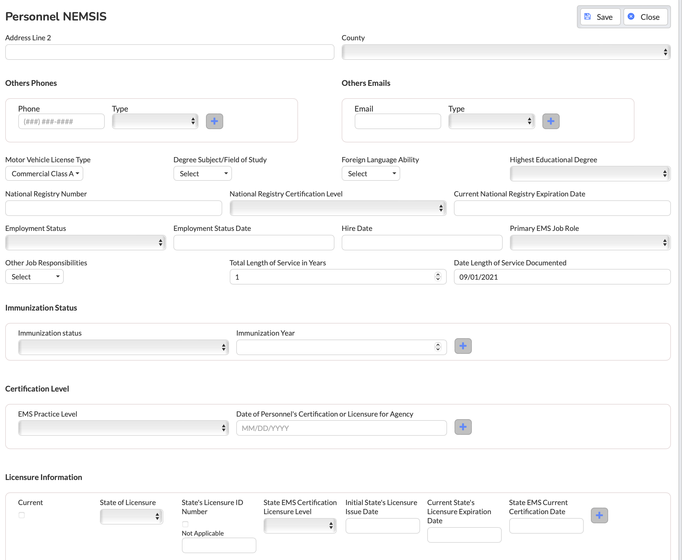Add another phone with plus icon
This screenshot has width=682, height=560.
tap(214, 121)
